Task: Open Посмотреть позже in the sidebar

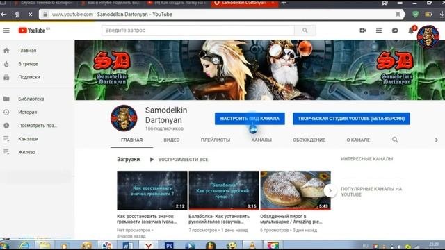Action: tap(37, 126)
